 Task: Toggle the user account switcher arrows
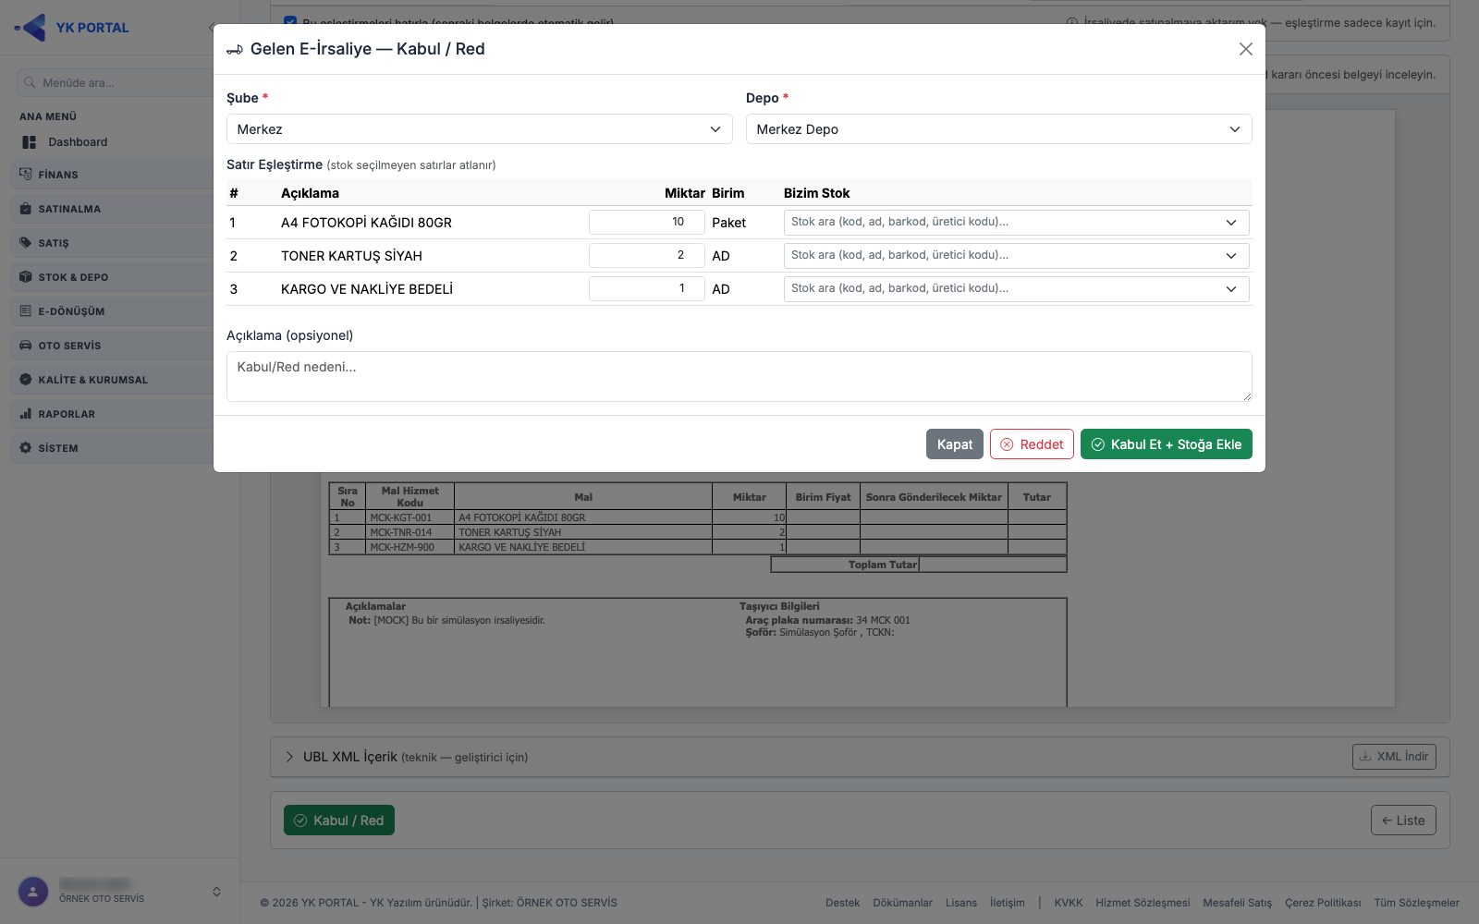coord(216,892)
